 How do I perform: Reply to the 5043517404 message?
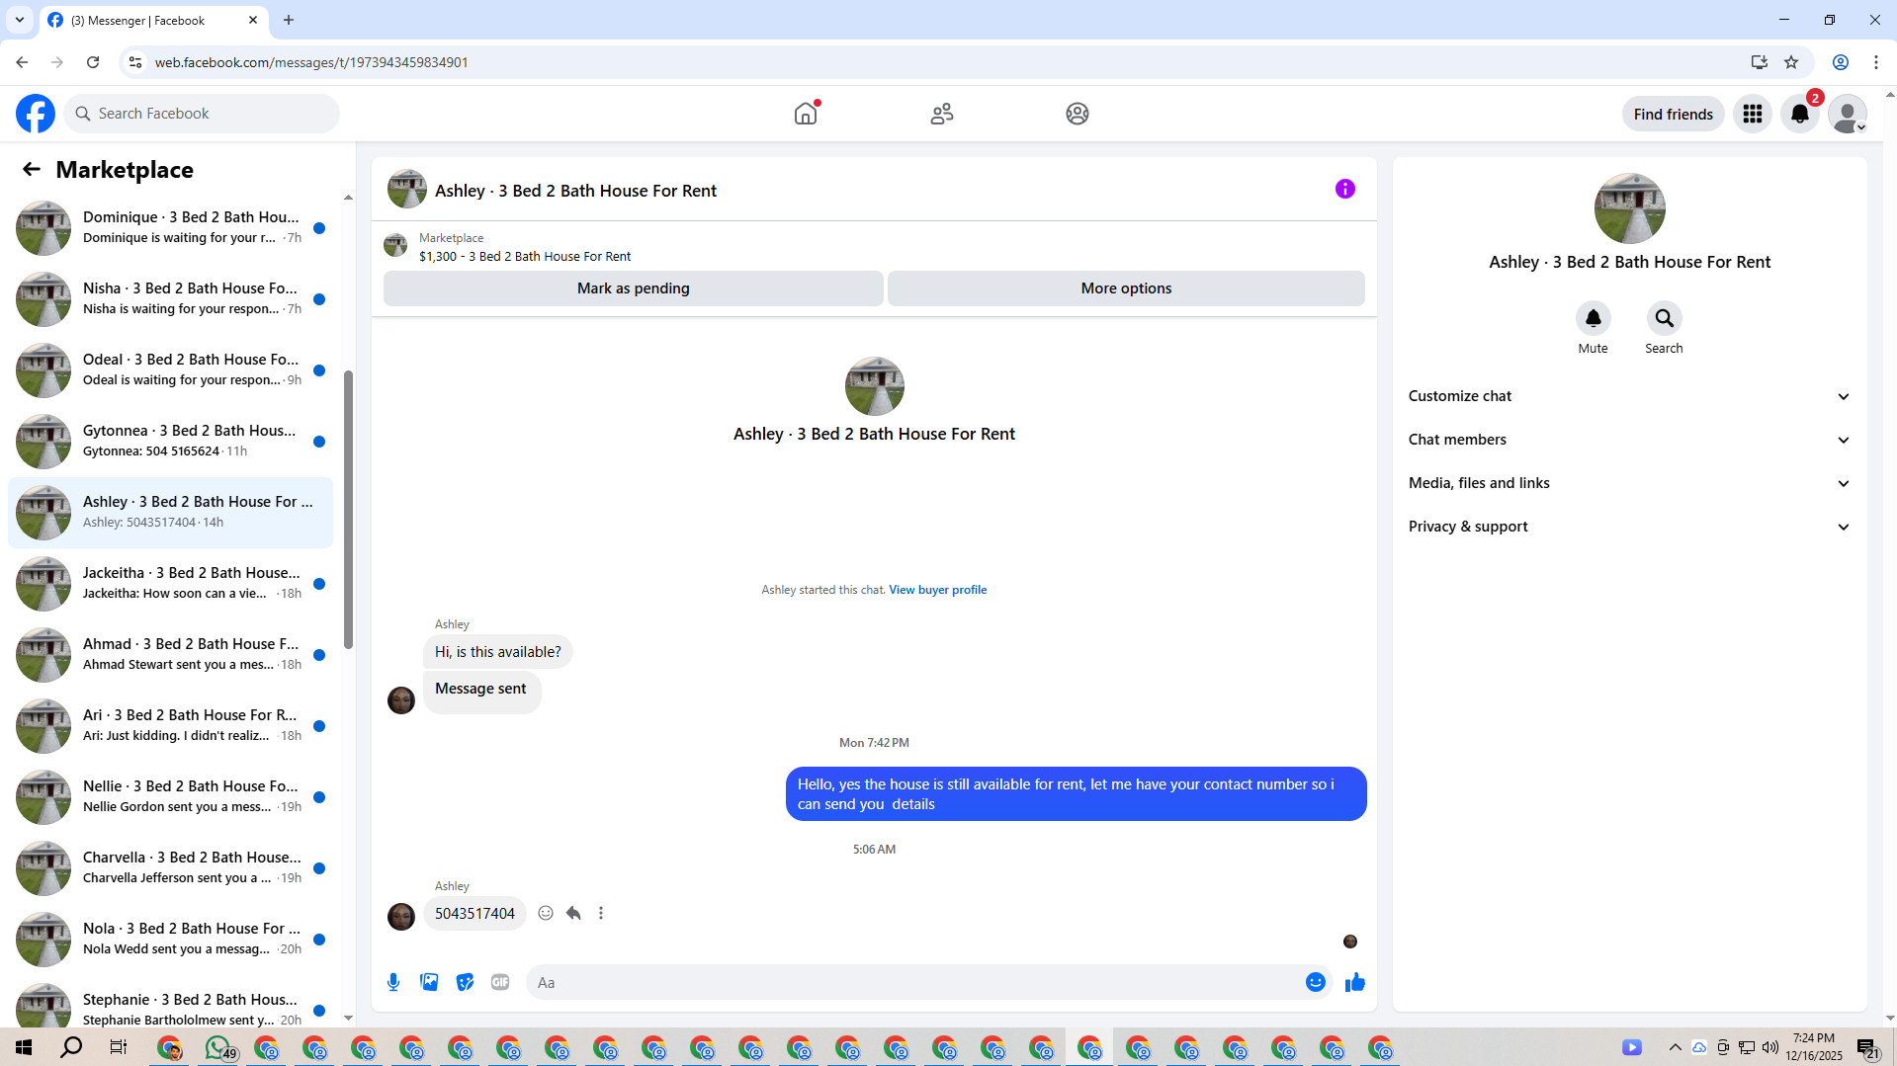coord(573,913)
